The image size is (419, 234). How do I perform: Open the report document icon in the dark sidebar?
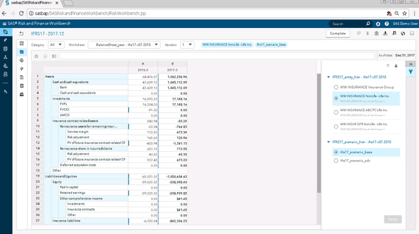5,74
